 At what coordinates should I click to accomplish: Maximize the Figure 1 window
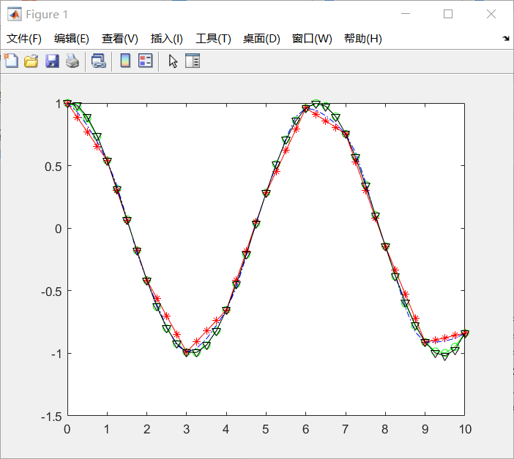tap(448, 14)
